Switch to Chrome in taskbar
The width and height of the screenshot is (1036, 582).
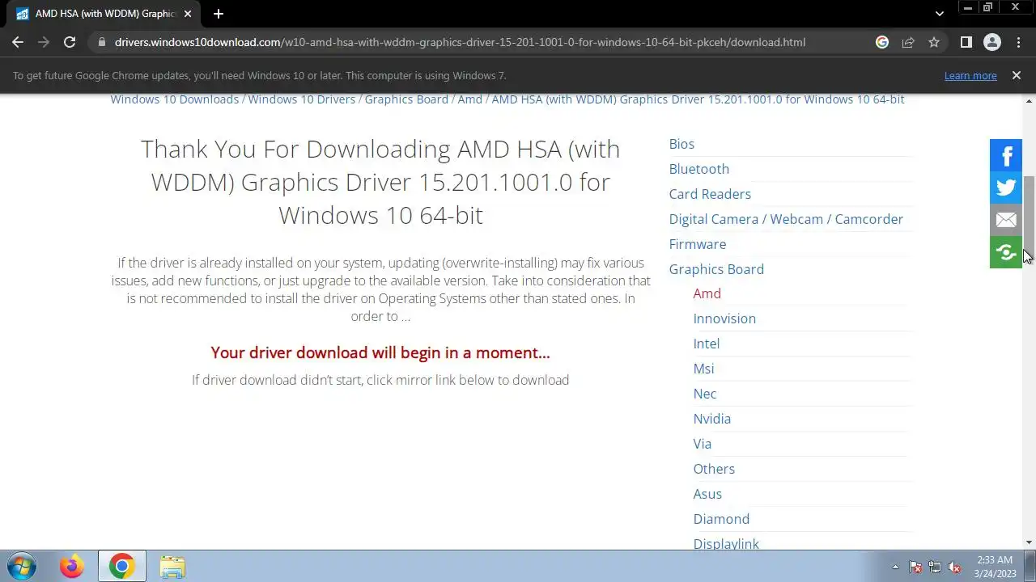click(122, 567)
